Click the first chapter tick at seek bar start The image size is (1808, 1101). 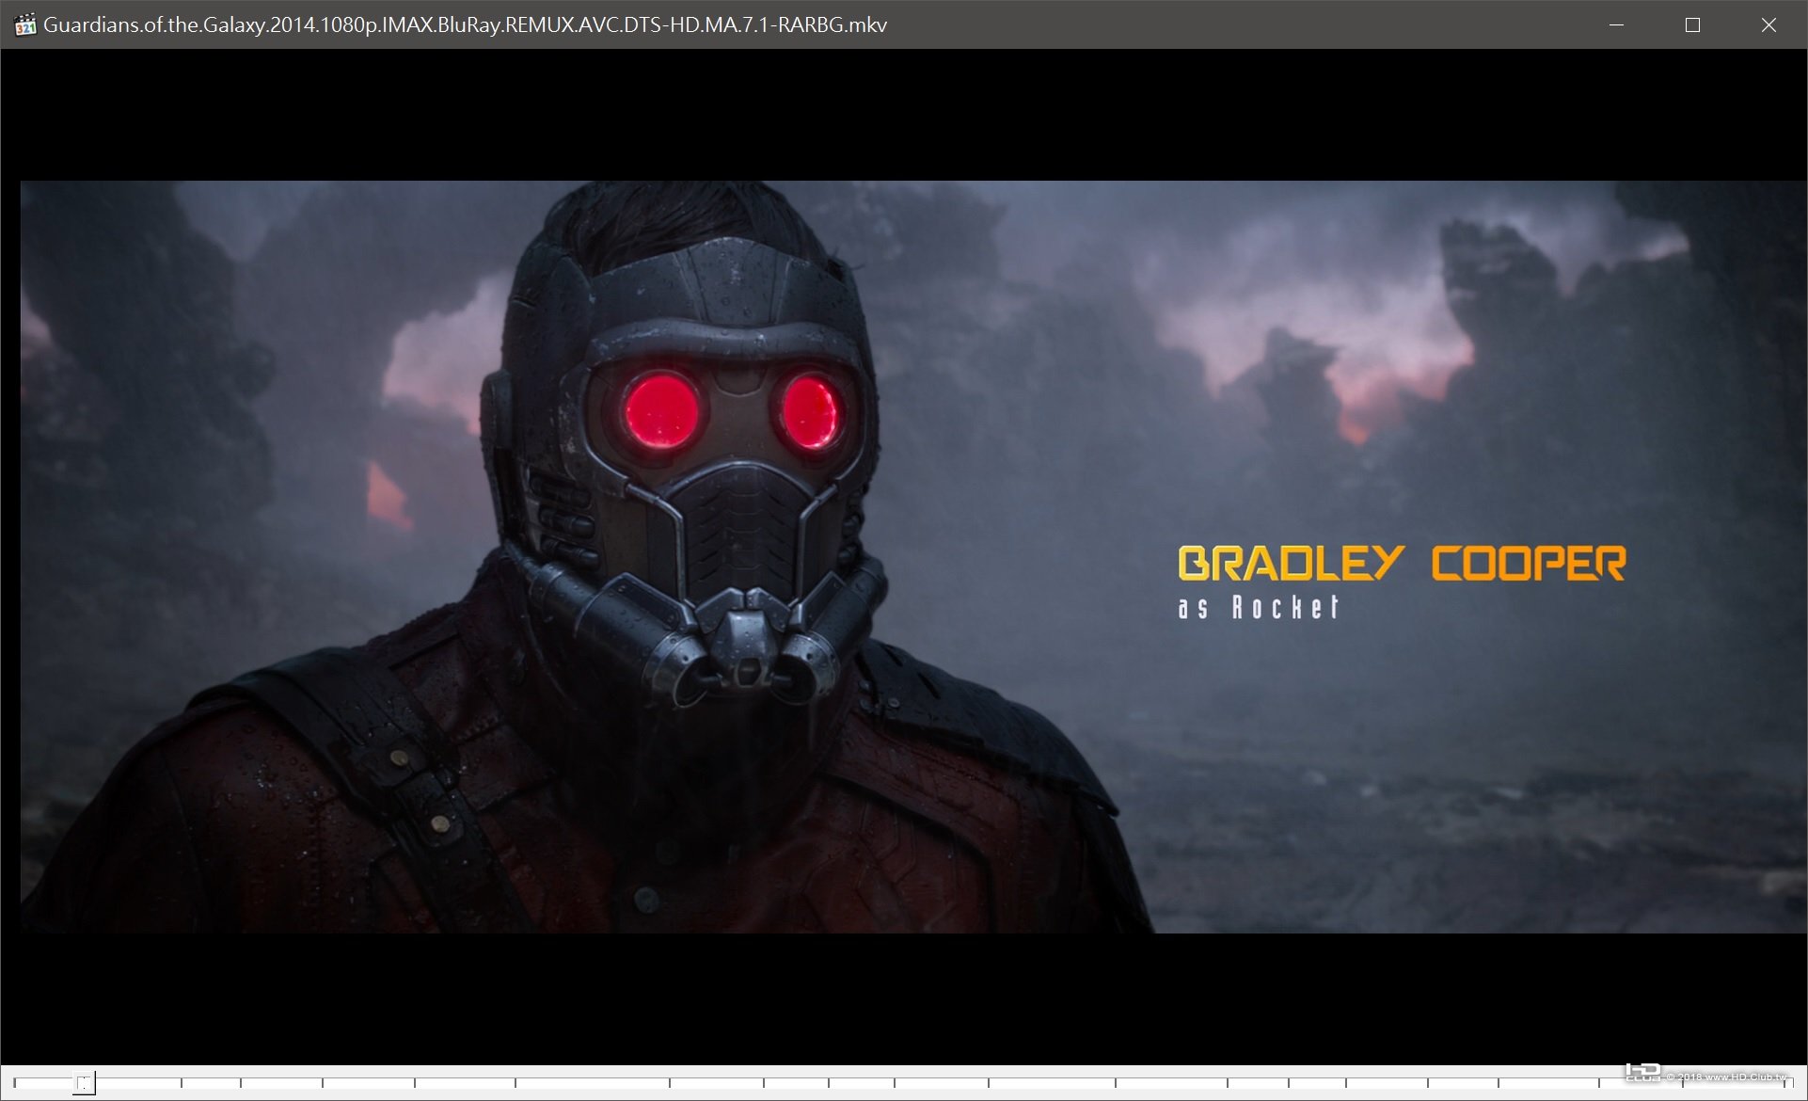pyautogui.click(x=14, y=1083)
